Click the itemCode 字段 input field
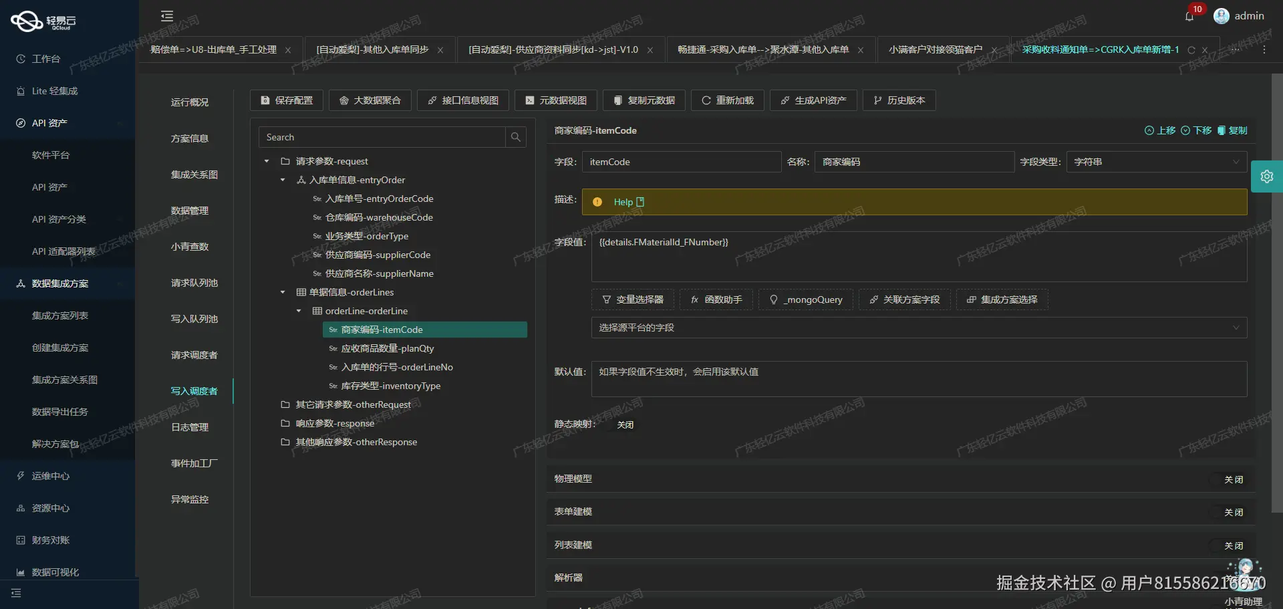The image size is (1283, 609). pyautogui.click(x=681, y=162)
